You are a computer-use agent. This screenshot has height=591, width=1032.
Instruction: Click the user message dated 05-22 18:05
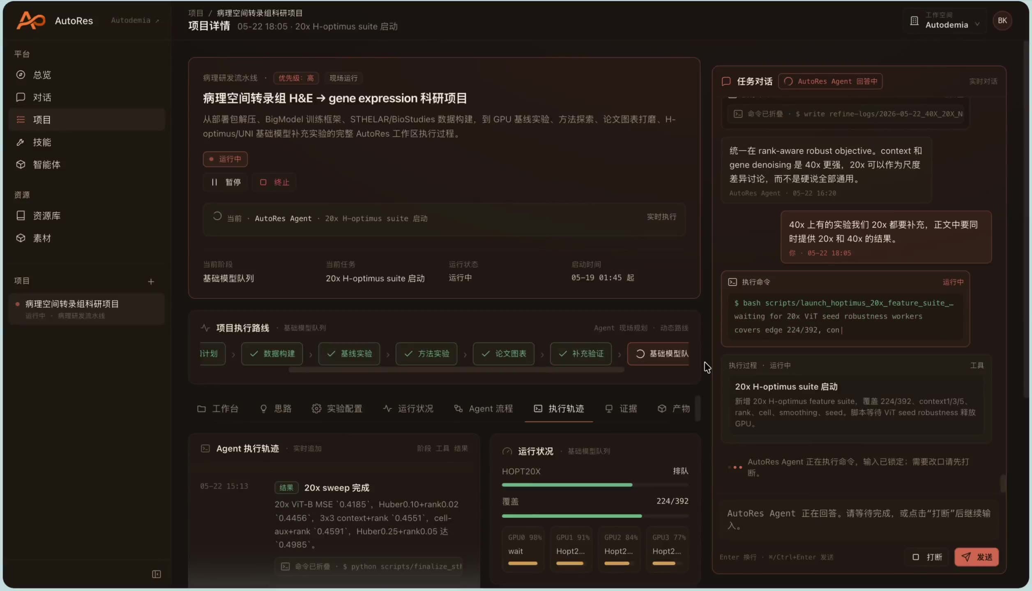click(x=886, y=237)
